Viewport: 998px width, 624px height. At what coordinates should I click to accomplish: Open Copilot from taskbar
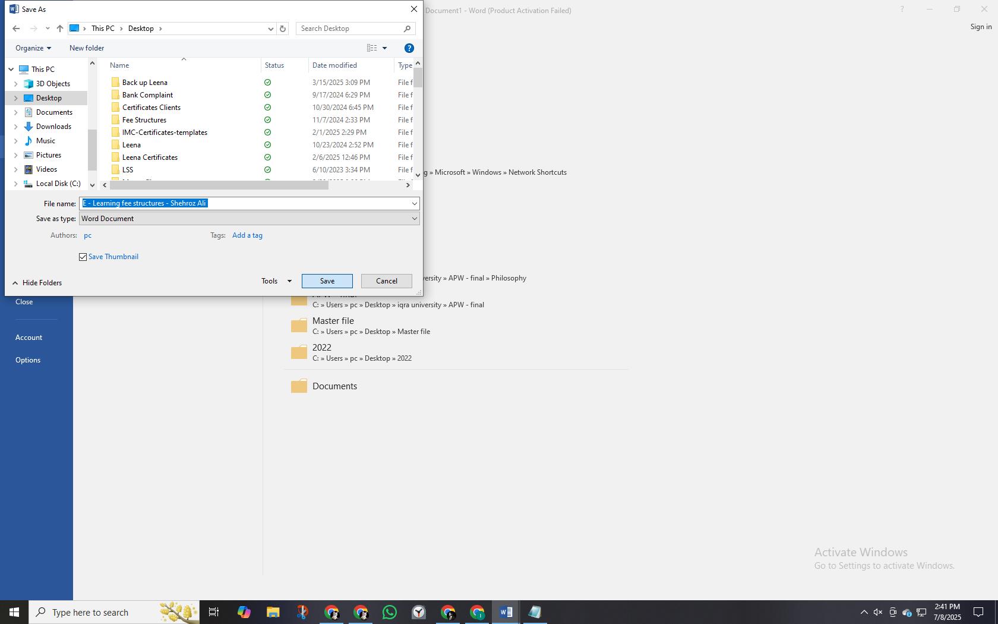[244, 612]
